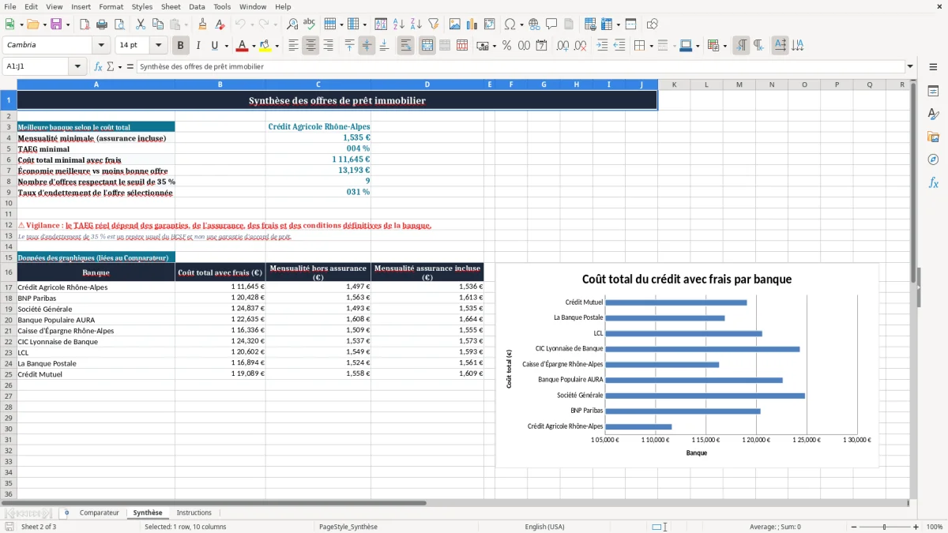Screen dimensions: 948x533
Task: Open the Function Wizard fx icon
Action: tap(99, 67)
